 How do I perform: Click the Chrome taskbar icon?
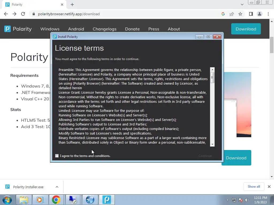click(56, 200)
